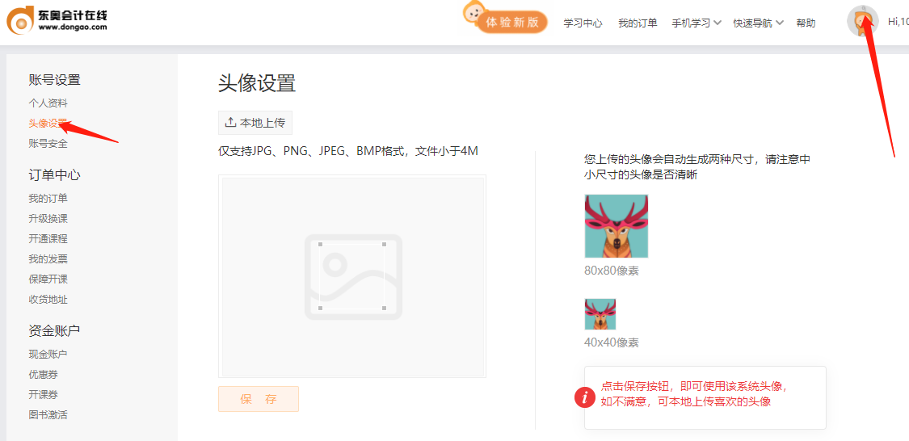
Task: Click the 40x40 deer avatar preview
Action: 600,314
